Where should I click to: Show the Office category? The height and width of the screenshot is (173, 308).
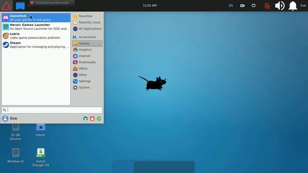point(87,68)
